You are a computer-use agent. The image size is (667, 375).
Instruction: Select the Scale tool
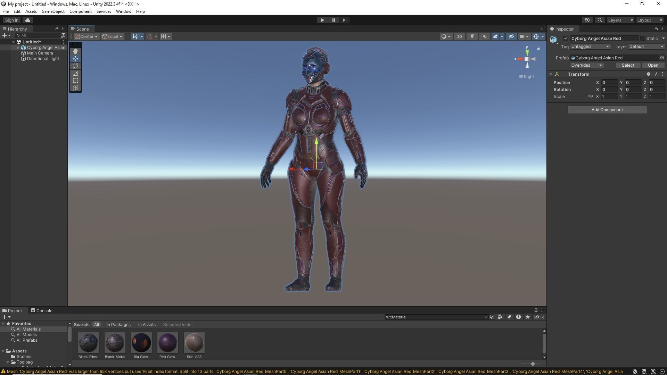[x=75, y=73]
